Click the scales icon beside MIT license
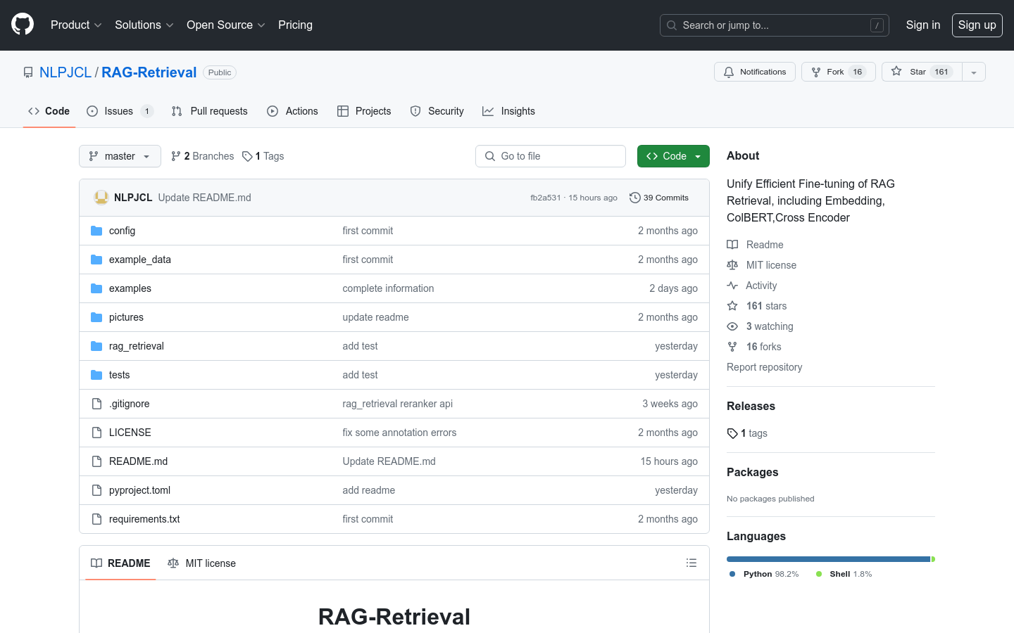Image resolution: width=1014 pixels, height=633 pixels. (x=732, y=265)
